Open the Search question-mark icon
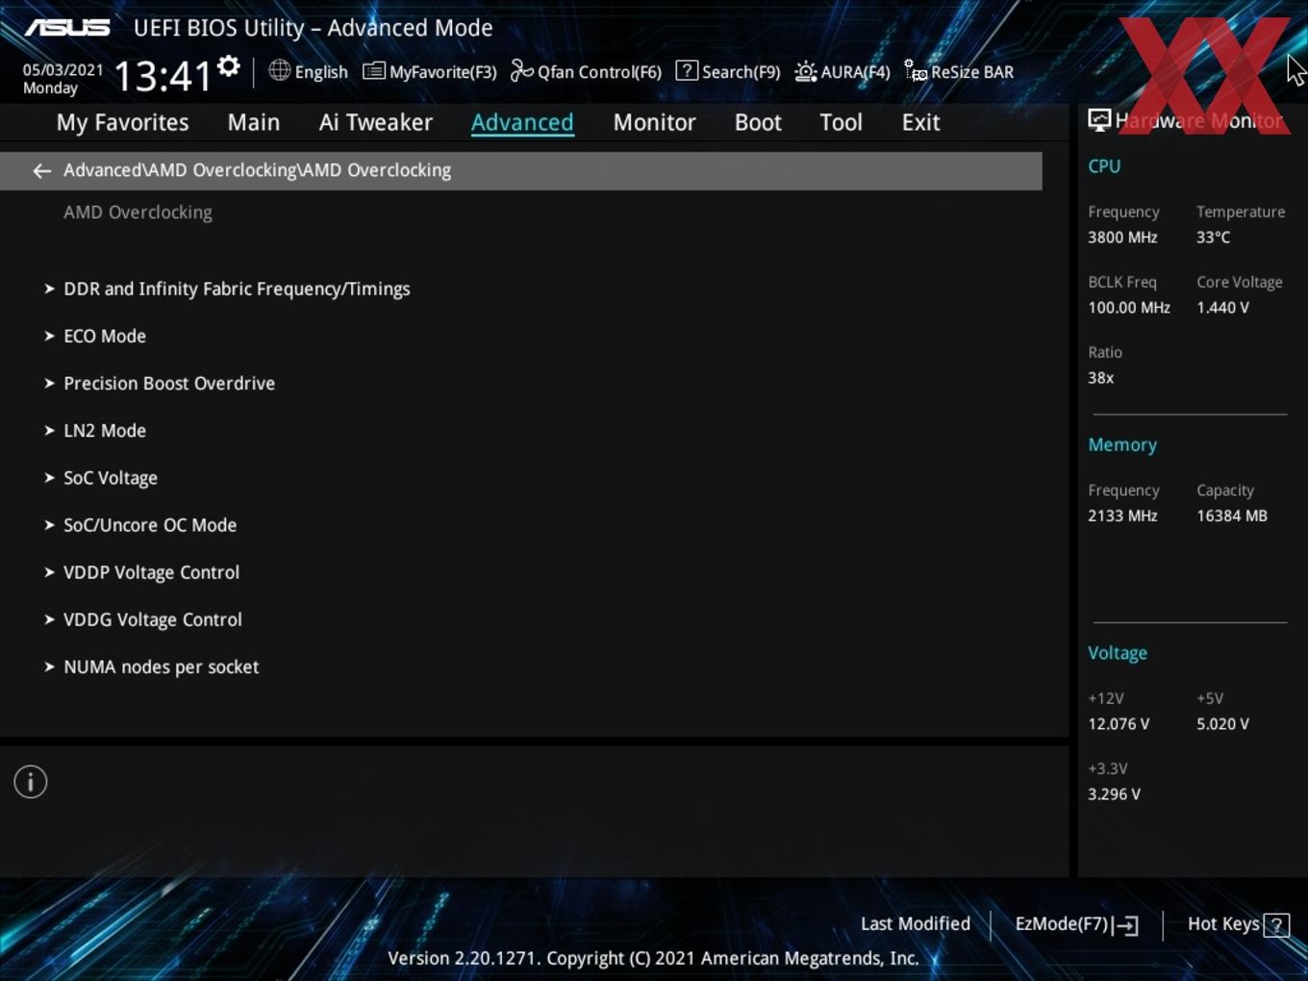The width and height of the screenshot is (1308, 981). point(687,70)
